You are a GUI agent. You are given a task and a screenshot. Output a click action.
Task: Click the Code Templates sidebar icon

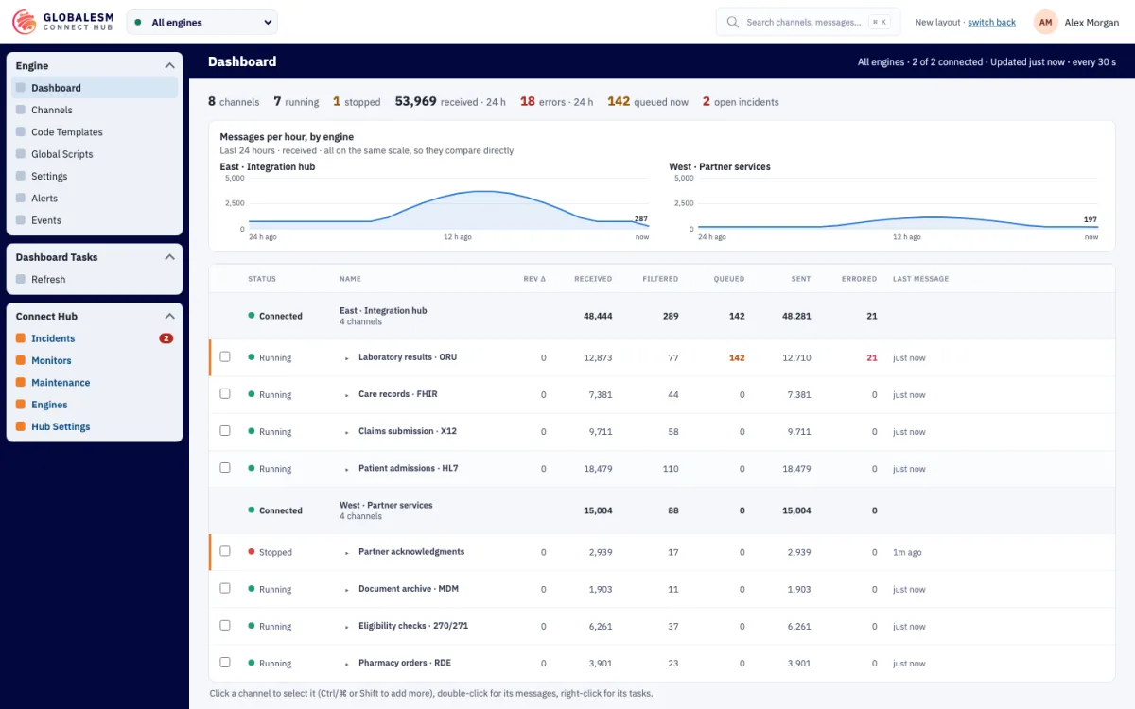pyautogui.click(x=21, y=132)
